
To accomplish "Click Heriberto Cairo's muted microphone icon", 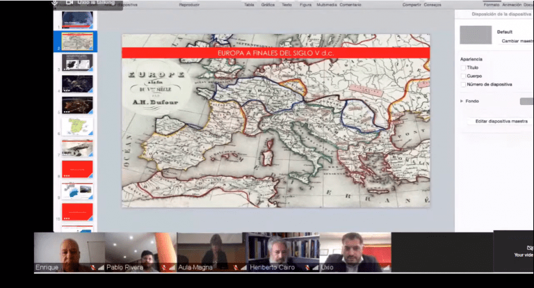I will (x=307, y=268).
